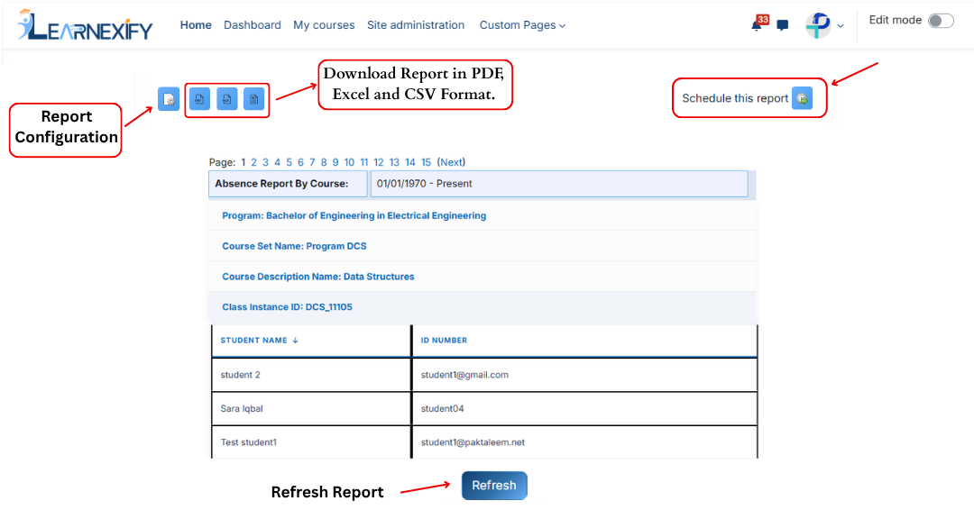Click the Student Name sort arrow

[x=295, y=340]
